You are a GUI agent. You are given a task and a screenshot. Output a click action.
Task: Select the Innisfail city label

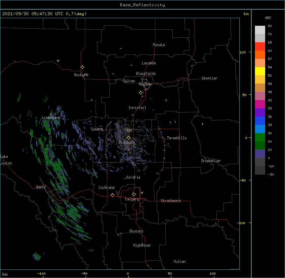[x=137, y=108]
